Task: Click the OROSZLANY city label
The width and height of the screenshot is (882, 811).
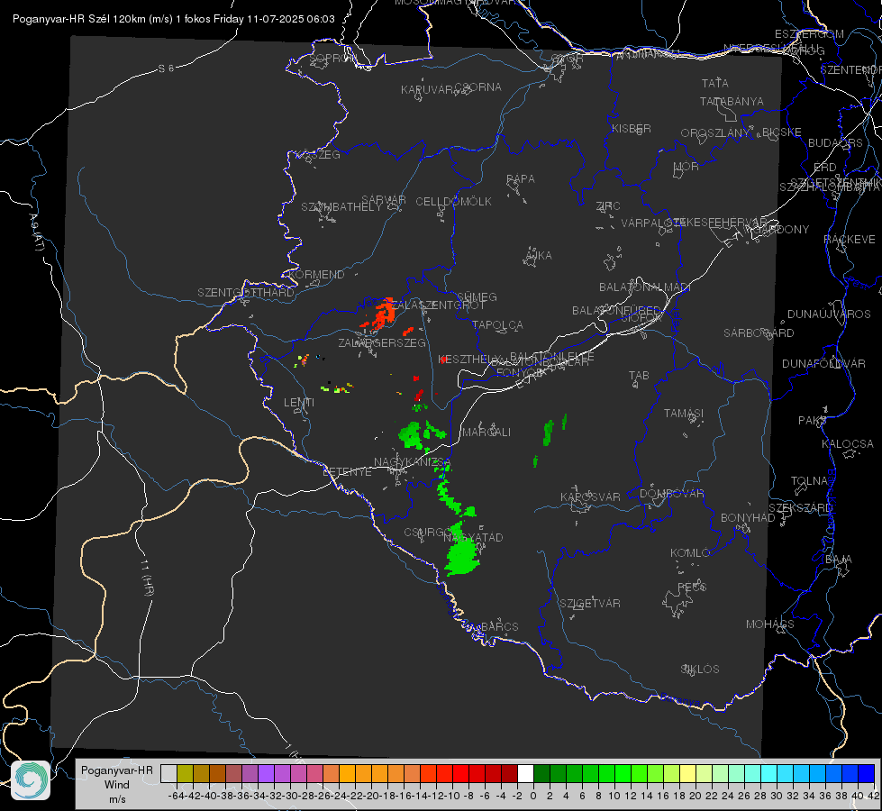Action: point(715,132)
